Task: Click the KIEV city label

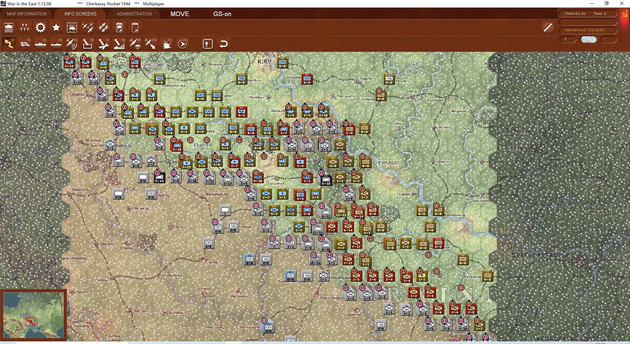Action: click(x=264, y=61)
